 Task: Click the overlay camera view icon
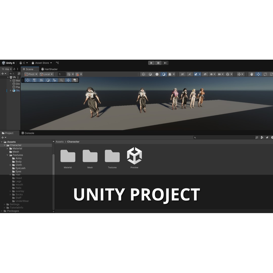coord(75,80)
